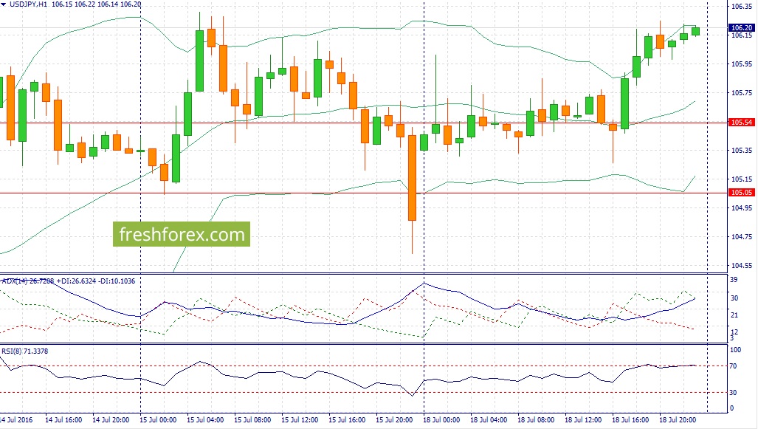Click the 18 Jul 00:00 time label
The width and height of the screenshot is (758, 429).
pyautogui.click(x=441, y=420)
